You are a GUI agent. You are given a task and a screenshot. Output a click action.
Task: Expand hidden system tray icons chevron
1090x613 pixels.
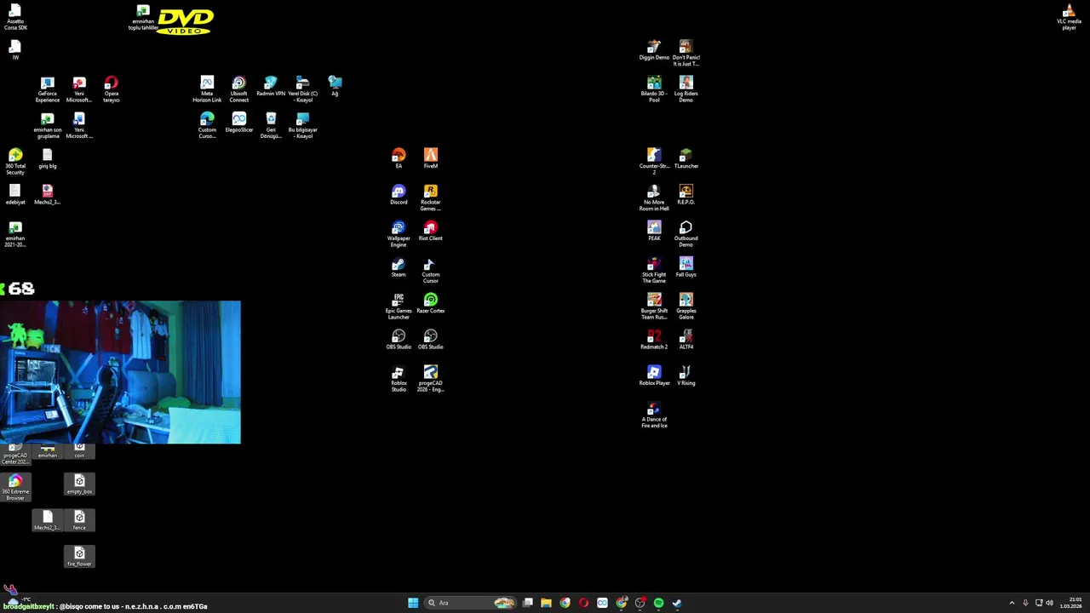click(1012, 603)
